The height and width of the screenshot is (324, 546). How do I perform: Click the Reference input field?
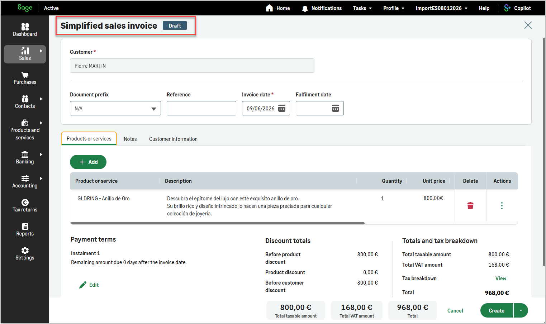pyautogui.click(x=201, y=108)
